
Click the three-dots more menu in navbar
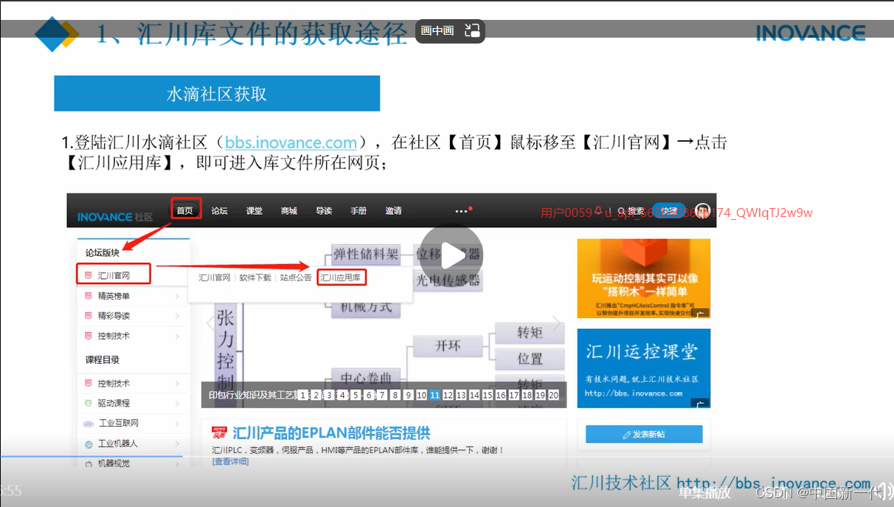[462, 210]
